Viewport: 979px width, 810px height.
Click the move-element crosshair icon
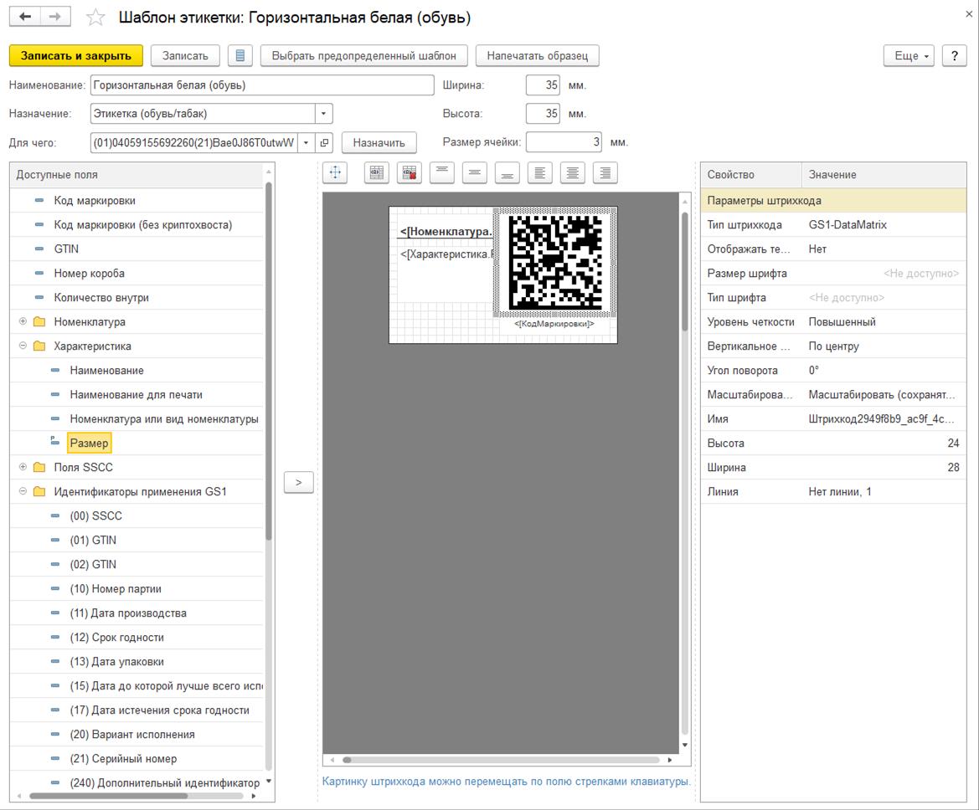(335, 172)
